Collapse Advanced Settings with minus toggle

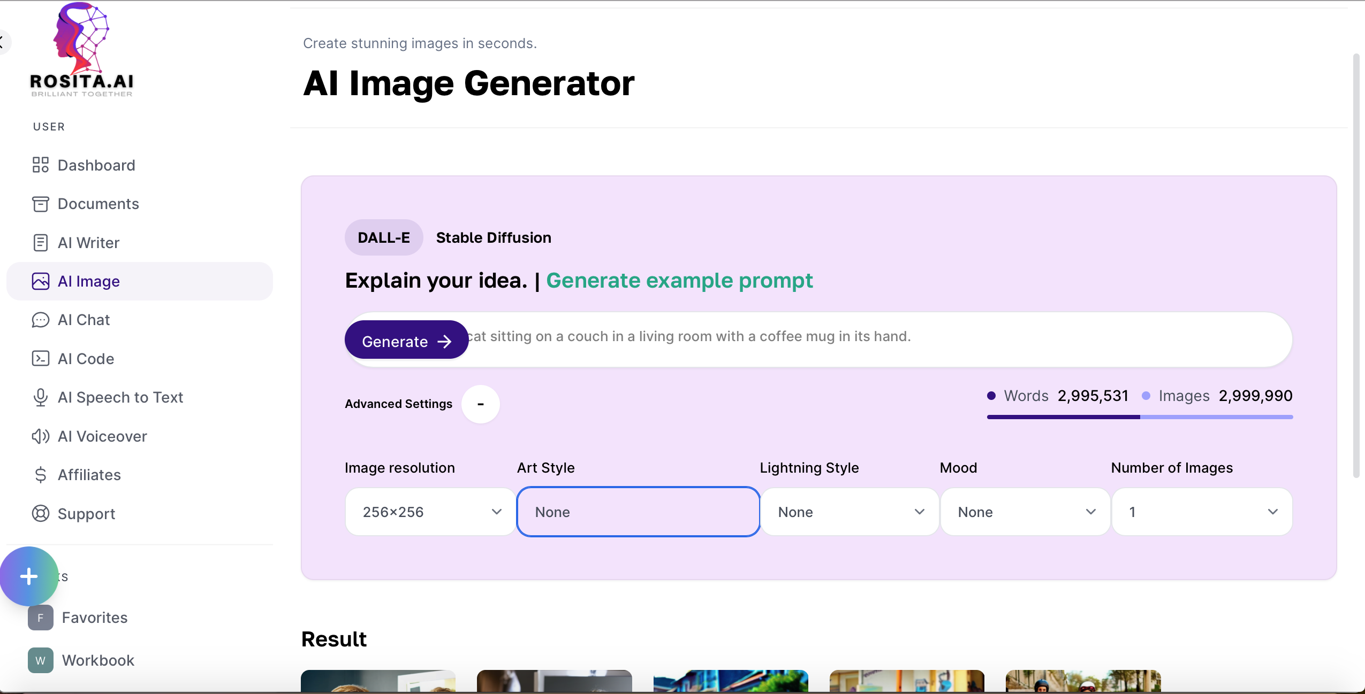click(x=480, y=404)
